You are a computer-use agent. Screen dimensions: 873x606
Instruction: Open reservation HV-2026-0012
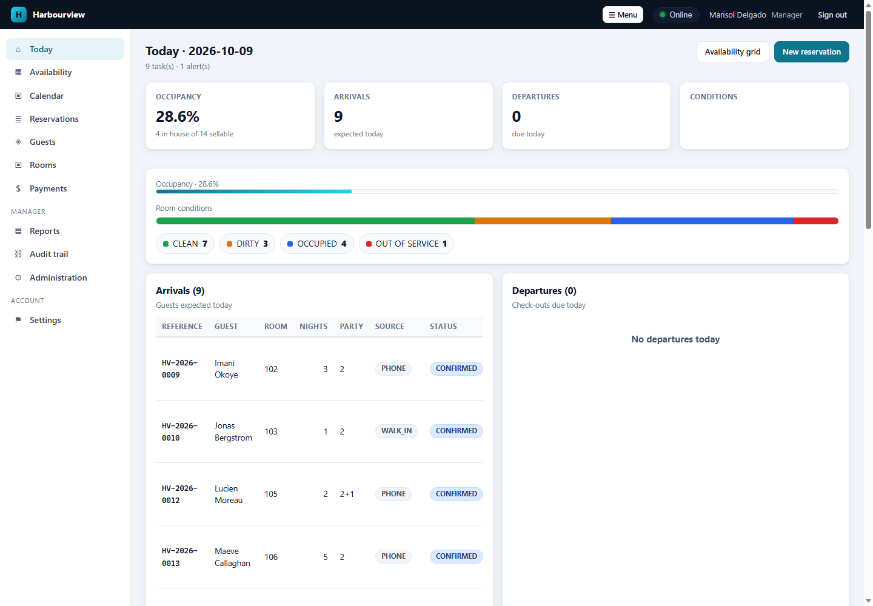(179, 494)
